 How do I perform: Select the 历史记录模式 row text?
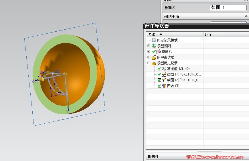point(167,40)
